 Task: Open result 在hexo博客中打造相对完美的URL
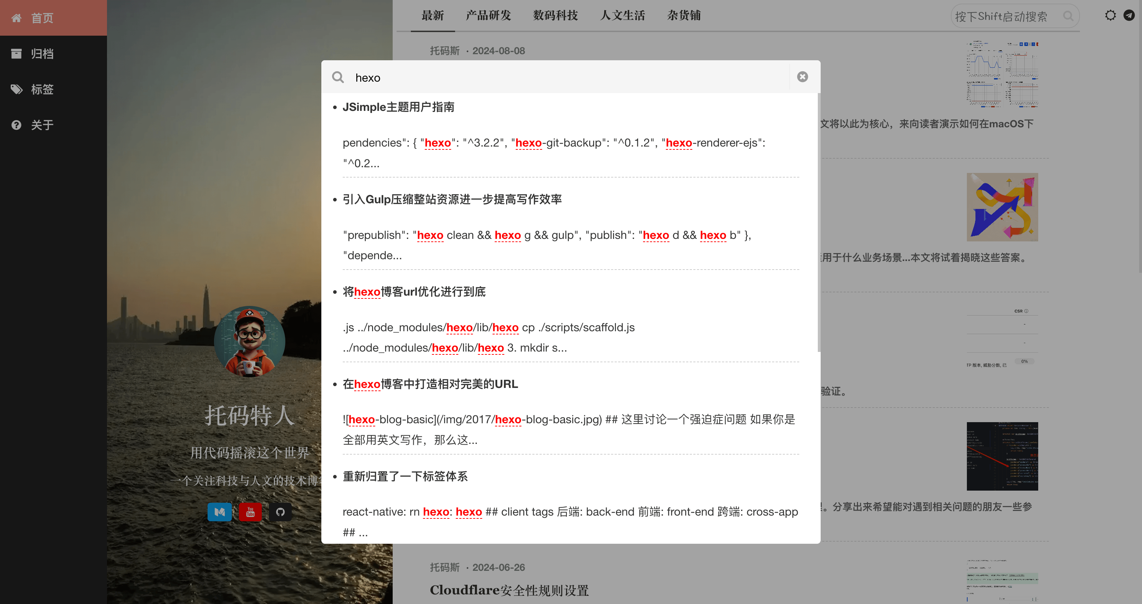430,384
